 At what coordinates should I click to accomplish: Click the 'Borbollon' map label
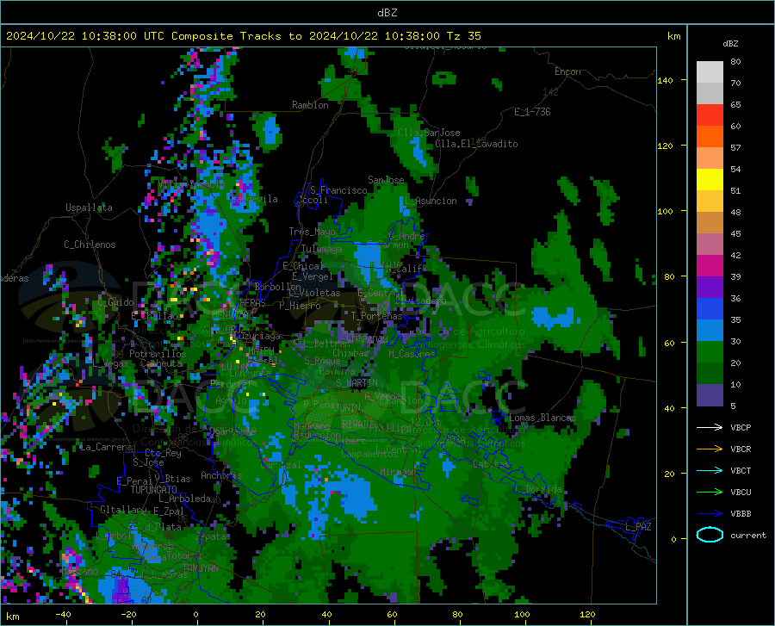pos(278,287)
